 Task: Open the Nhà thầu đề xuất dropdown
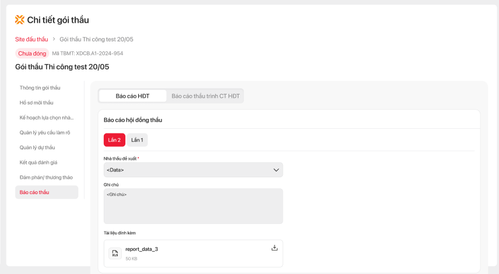click(x=193, y=170)
